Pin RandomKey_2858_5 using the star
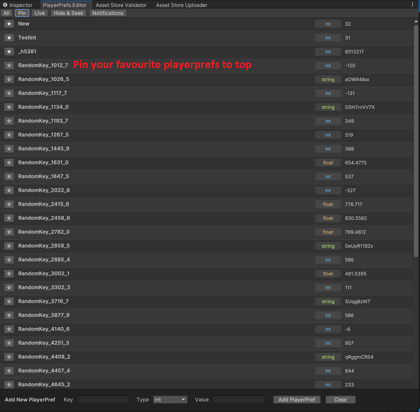The height and width of the screenshot is (412, 420). (x=9, y=246)
